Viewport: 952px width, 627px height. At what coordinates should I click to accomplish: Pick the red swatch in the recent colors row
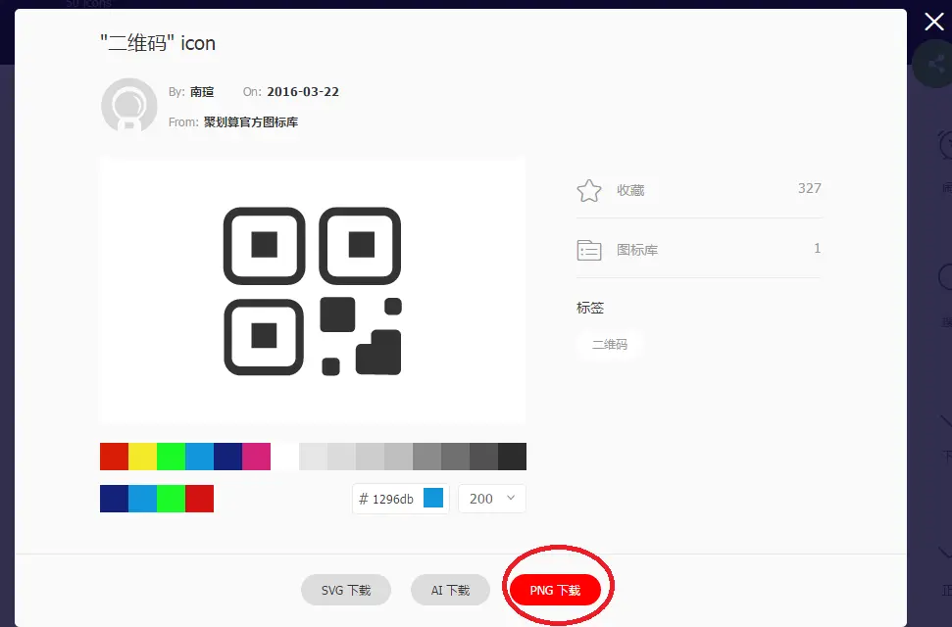point(200,499)
